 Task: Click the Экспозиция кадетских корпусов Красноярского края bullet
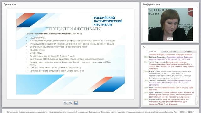click(x=58, y=47)
